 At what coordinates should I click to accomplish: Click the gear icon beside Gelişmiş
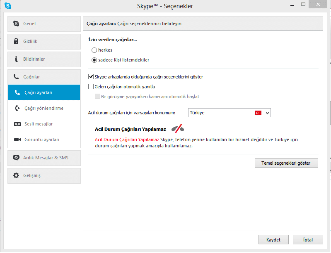click(16, 175)
